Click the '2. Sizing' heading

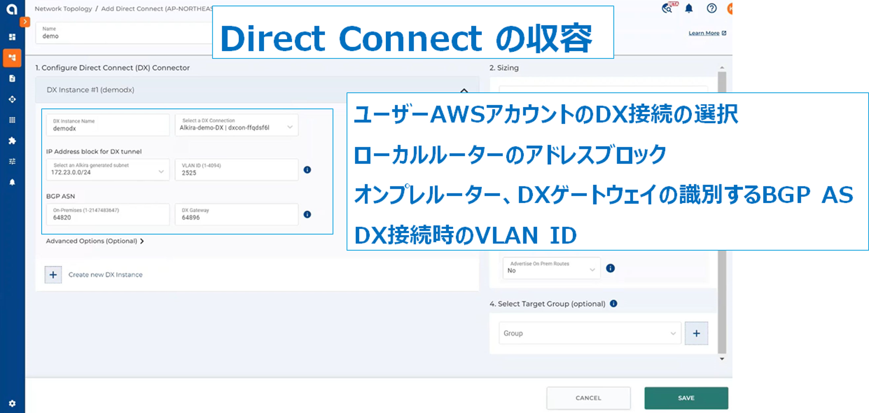[504, 68]
